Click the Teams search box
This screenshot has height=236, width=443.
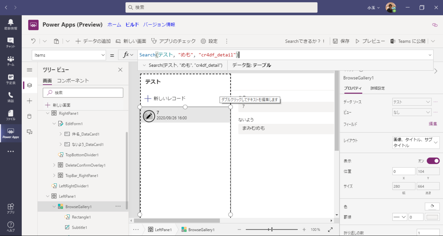click(221, 7)
